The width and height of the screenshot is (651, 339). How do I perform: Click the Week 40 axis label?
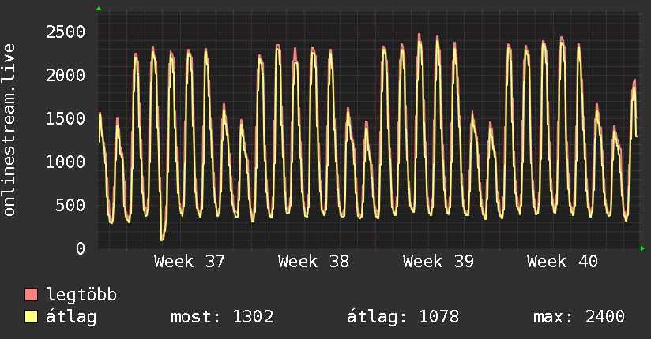[563, 262]
